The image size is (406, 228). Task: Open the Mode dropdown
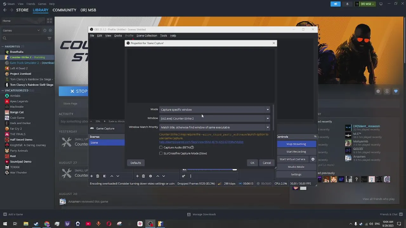[x=215, y=110]
